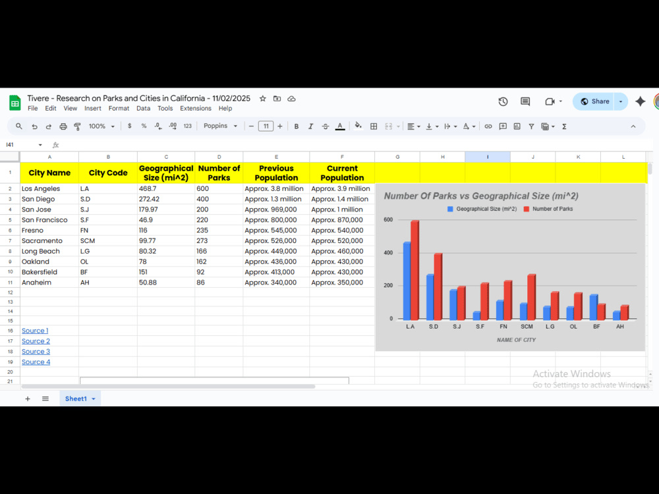
Task: Print the spreadsheet
Action: pyautogui.click(x=63, y=126)
